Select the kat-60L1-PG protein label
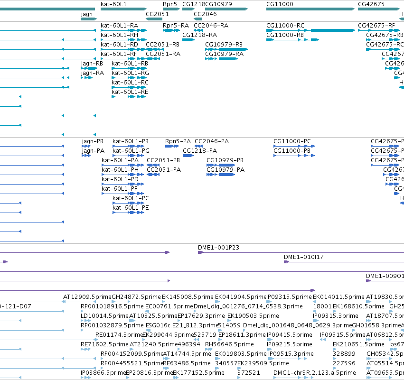The image size is (404, 380). point(131,151)
